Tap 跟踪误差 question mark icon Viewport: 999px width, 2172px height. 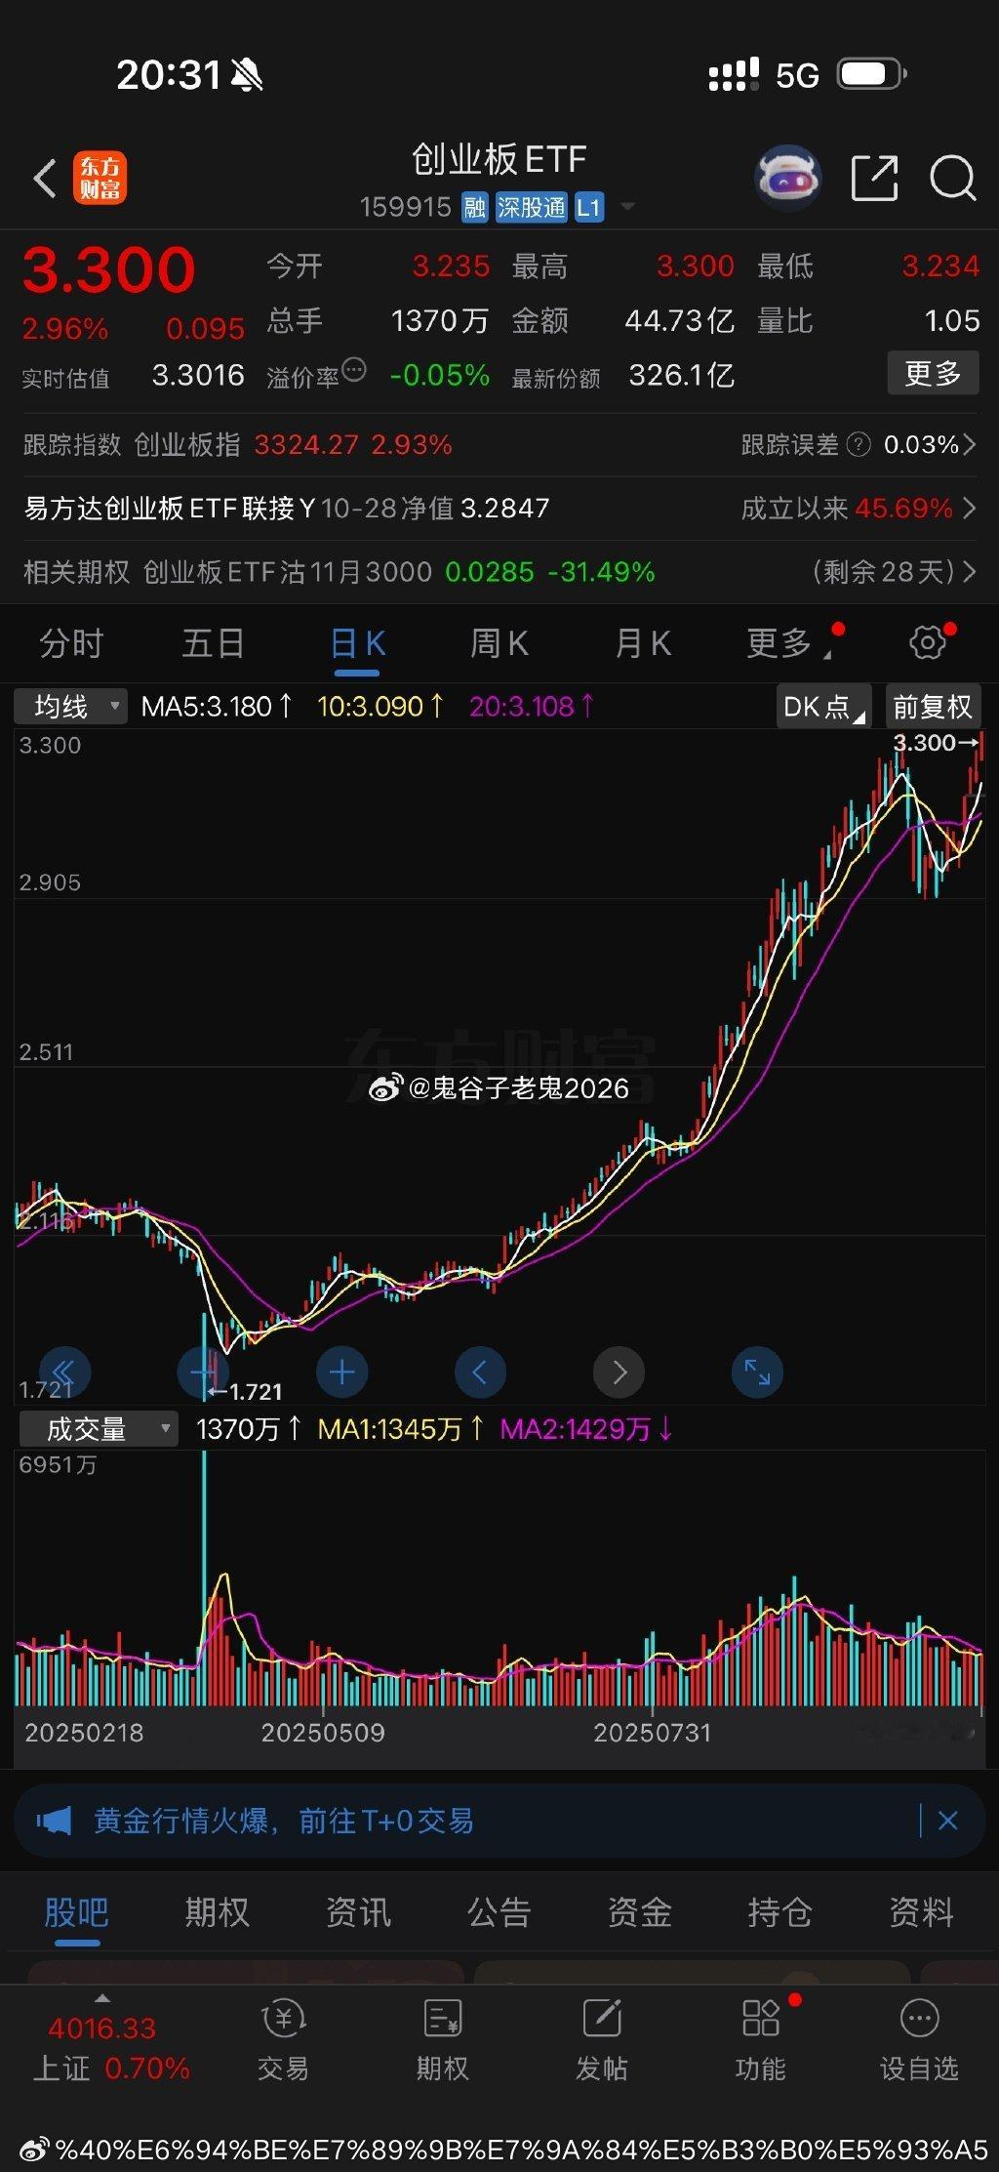tap(859, 444)
